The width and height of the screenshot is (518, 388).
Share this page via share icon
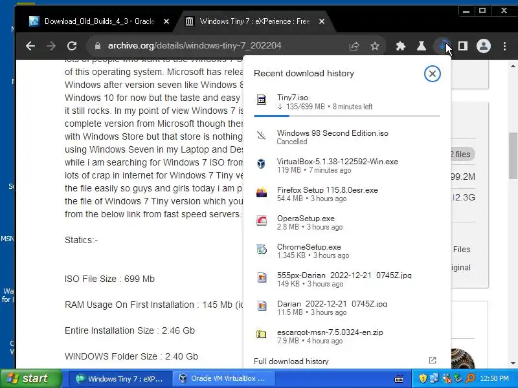[354, 46]
